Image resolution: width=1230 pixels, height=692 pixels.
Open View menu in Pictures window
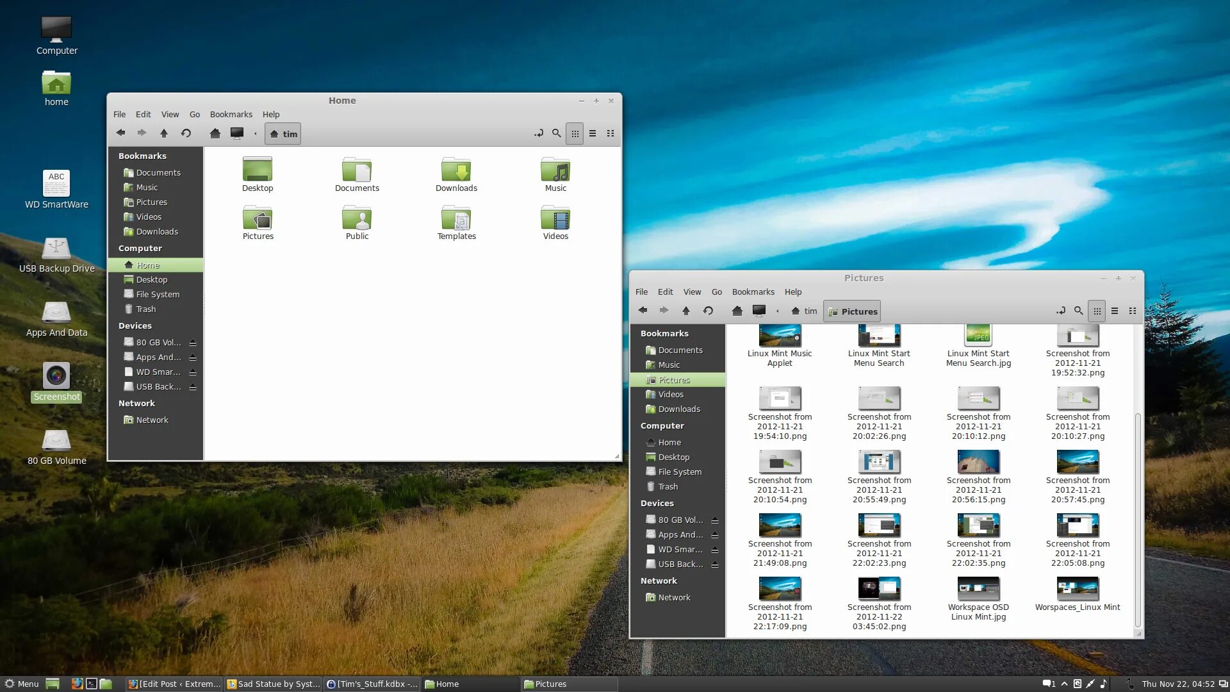pyautogui.click(x=692, y=292)
